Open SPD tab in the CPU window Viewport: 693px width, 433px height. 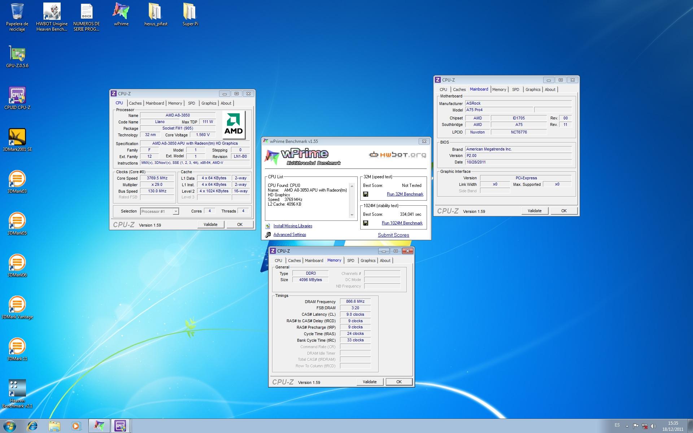click(192, 103)
